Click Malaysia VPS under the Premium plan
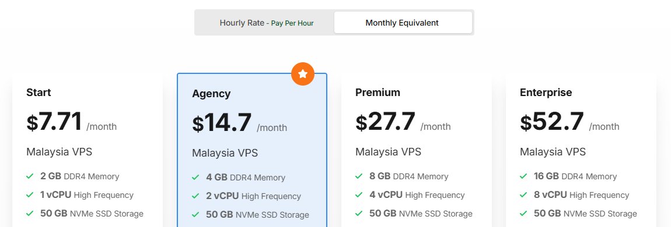The width and height of the screenshot is (671, 227). tap(388, 152)
